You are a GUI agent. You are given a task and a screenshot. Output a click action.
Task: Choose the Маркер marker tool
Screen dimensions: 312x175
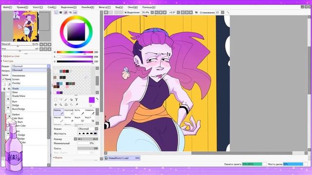click(x=58, y=119)
